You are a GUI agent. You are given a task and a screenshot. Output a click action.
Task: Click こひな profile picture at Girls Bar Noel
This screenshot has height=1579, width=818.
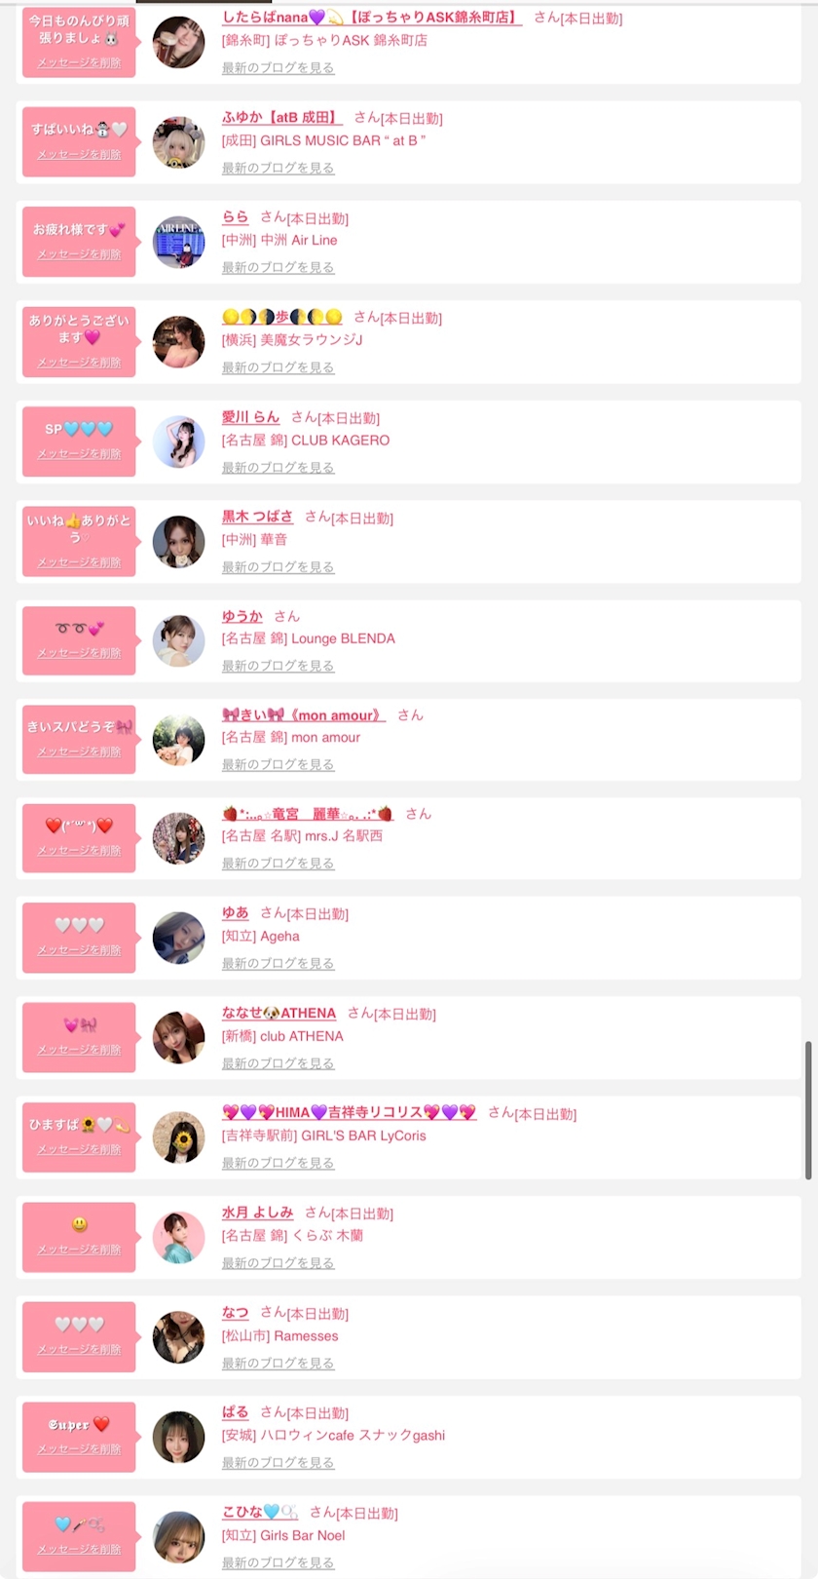[179, 1536]
